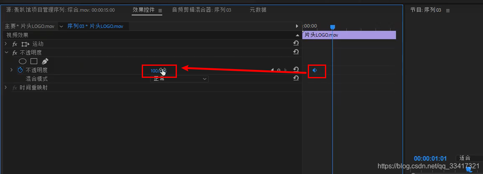Open the 效果控件 panel menu
Image resolution: width=483 pixels, height=174 pixels.
coord(160,10)
